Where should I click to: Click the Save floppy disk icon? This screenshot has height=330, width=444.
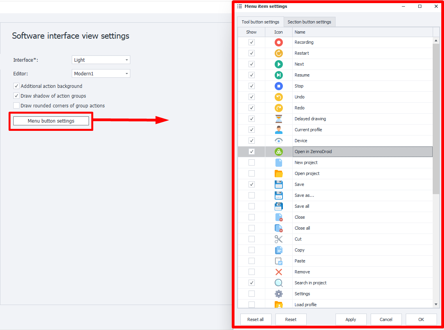point(279,184)
